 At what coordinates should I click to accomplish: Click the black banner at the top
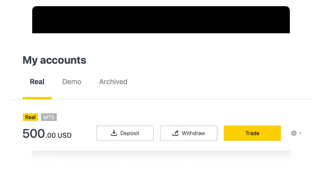click(161, 20)
